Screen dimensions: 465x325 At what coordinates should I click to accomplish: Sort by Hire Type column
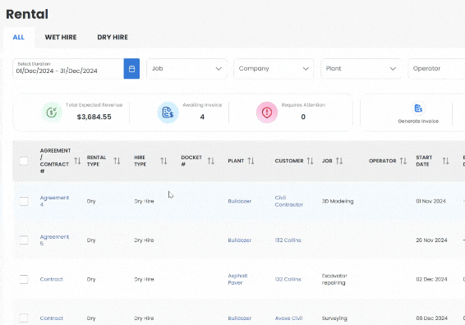(163, 161)
